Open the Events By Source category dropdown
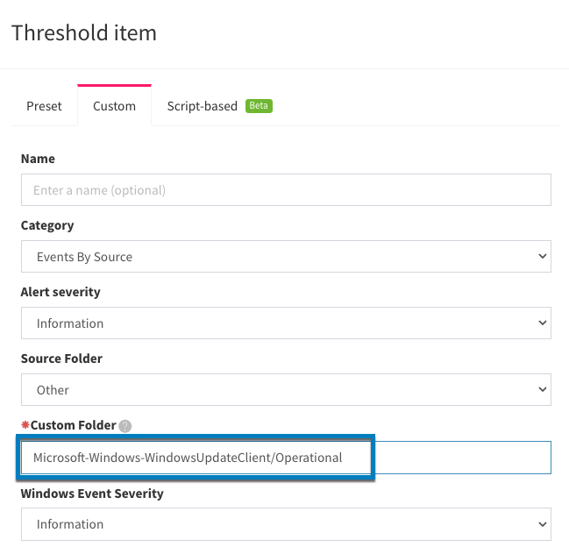569x554 pixels. click(286, 256)
